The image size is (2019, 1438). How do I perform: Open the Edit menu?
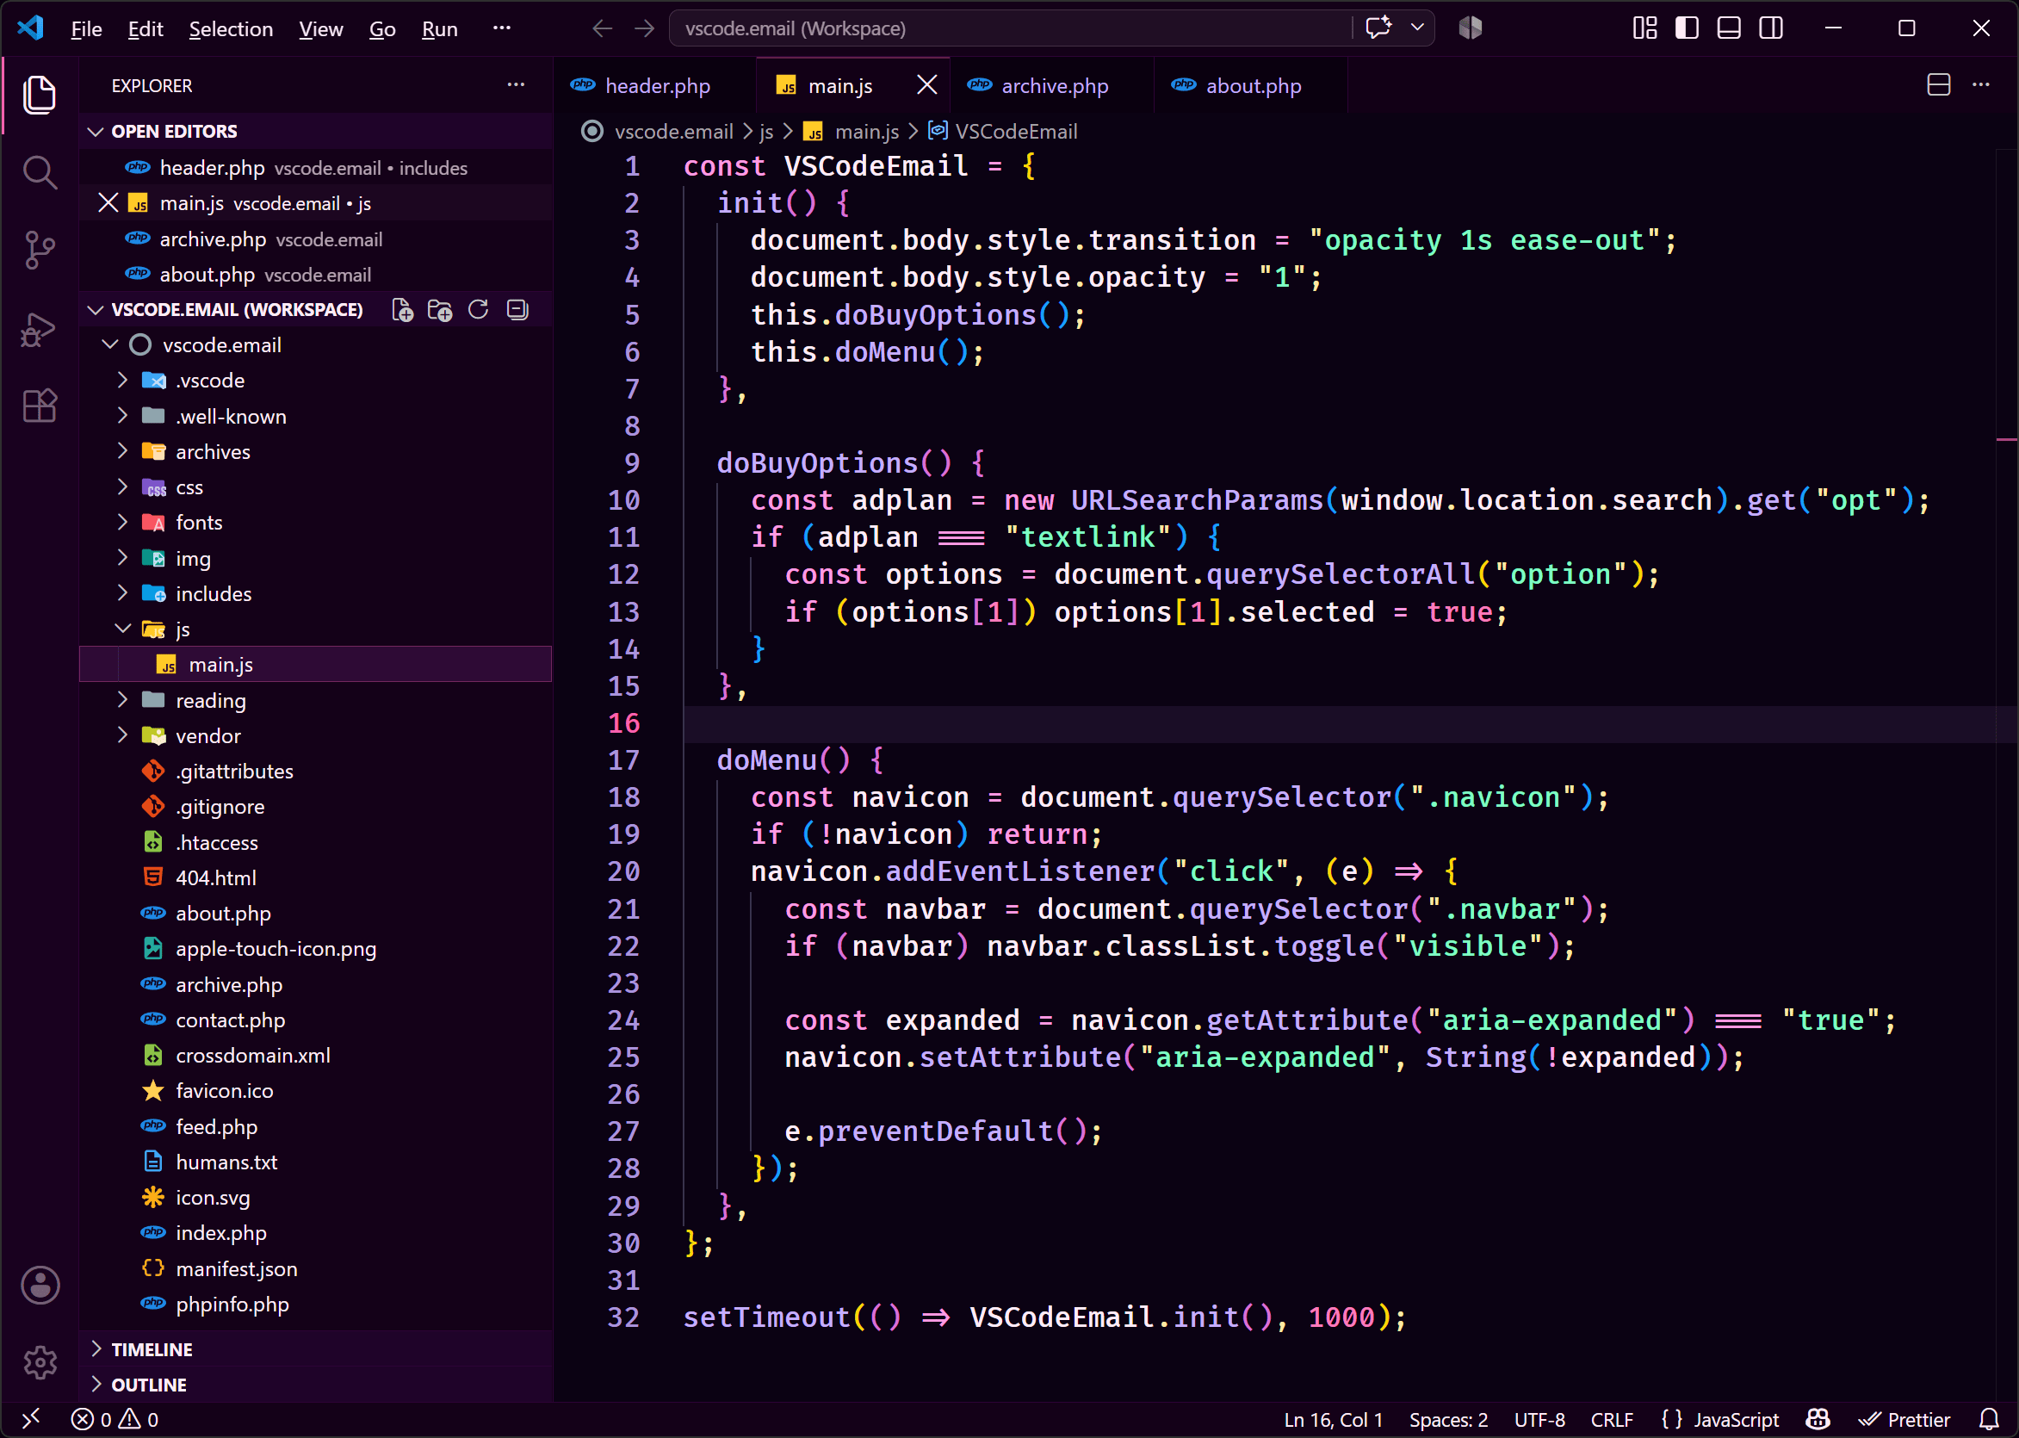146,29
